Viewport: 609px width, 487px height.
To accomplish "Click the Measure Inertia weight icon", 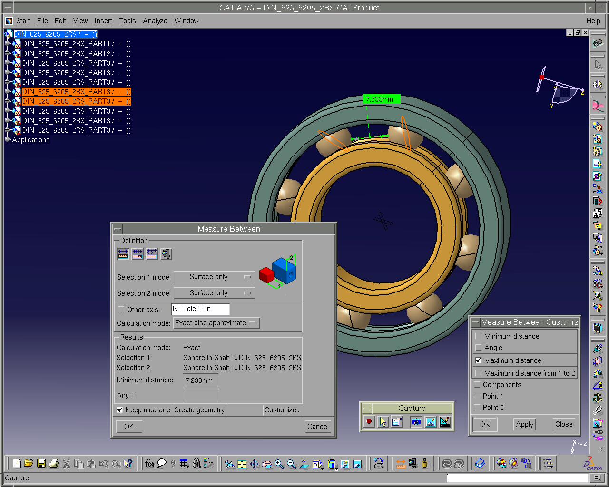I will pyautogui.click(x=425, y=463).
